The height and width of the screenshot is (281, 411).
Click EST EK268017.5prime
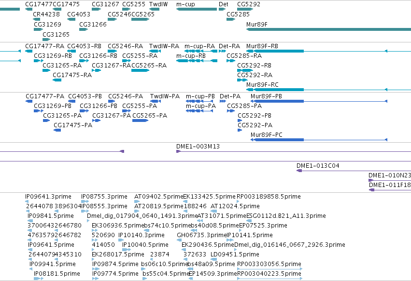click(118, 254)
